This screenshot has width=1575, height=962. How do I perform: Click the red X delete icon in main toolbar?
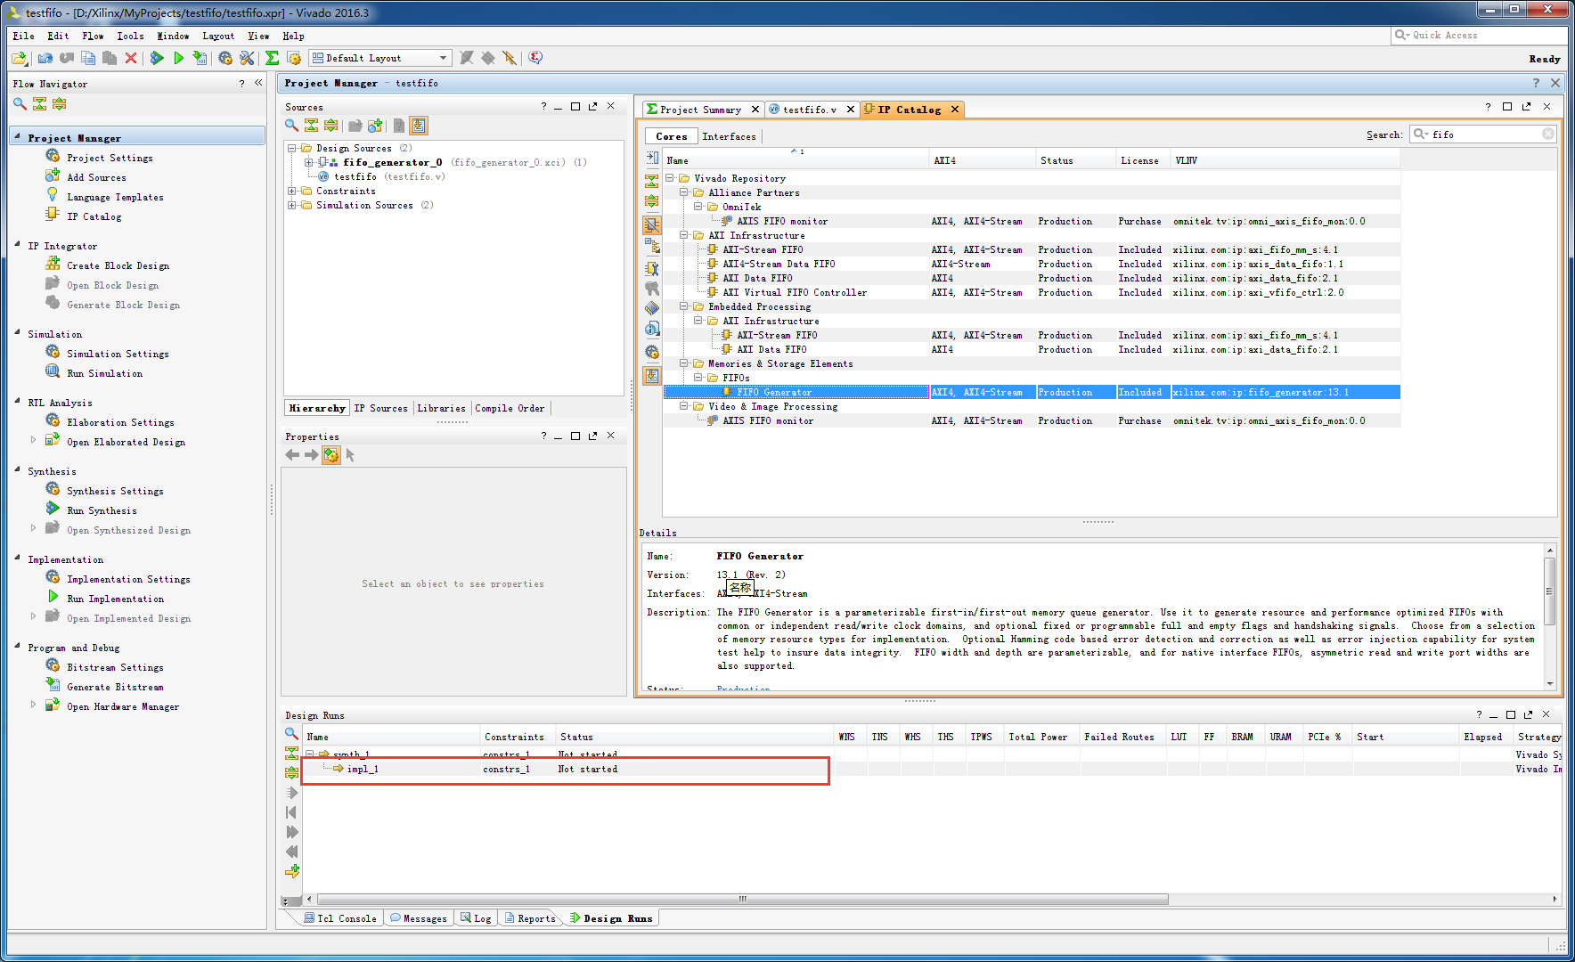point(131,59)
